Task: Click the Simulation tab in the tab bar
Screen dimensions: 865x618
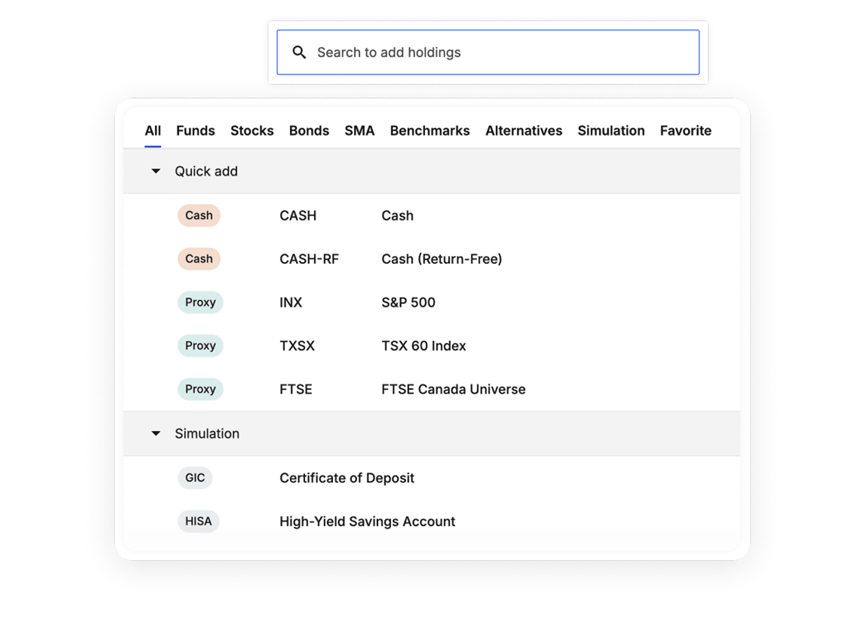Action: tap(610, 131)
